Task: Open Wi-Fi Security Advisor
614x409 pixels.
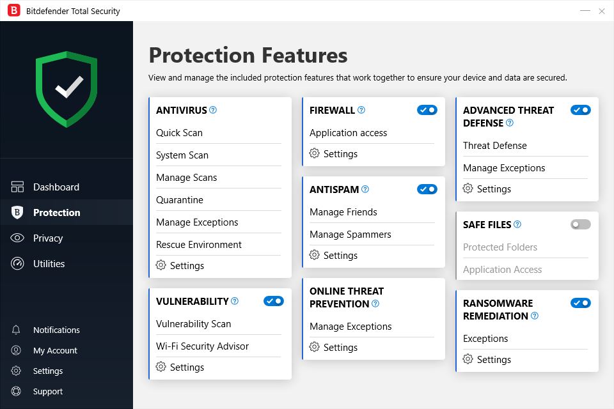Action: tap(201, 346)
